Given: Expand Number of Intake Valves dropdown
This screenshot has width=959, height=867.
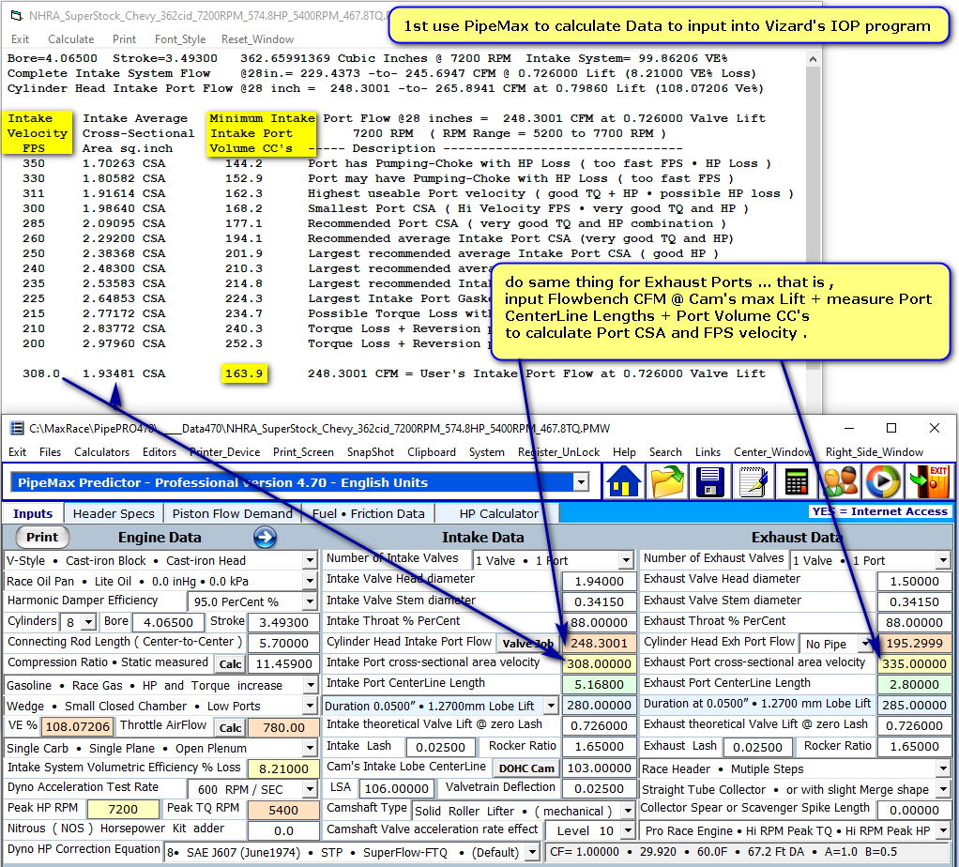Looking at the screenshot, I should [626, 560].
